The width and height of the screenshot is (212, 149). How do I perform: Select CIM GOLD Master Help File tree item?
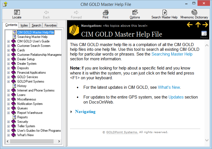click(36, 32)
